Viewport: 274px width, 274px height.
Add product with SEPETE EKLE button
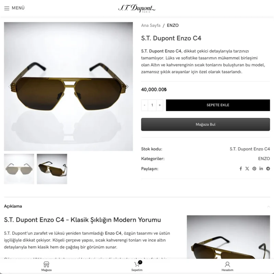click(218, 105)
